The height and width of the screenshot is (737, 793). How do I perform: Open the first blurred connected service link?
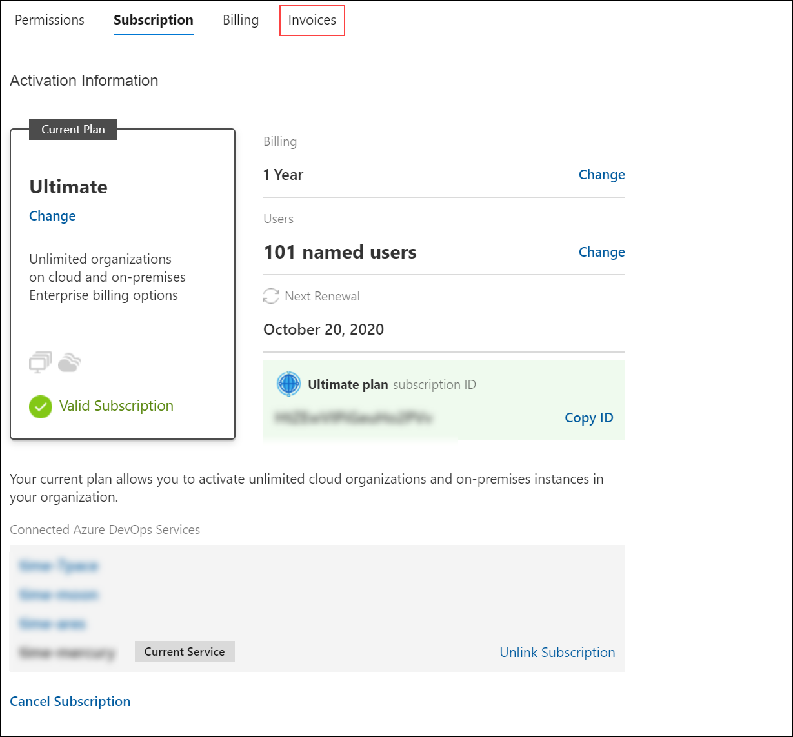pyautogui.click(x=59, y=566)
